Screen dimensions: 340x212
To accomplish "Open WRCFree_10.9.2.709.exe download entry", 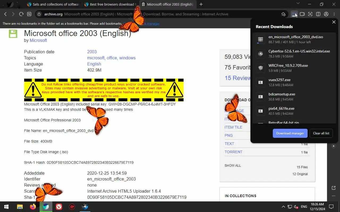I will (294, 68).
